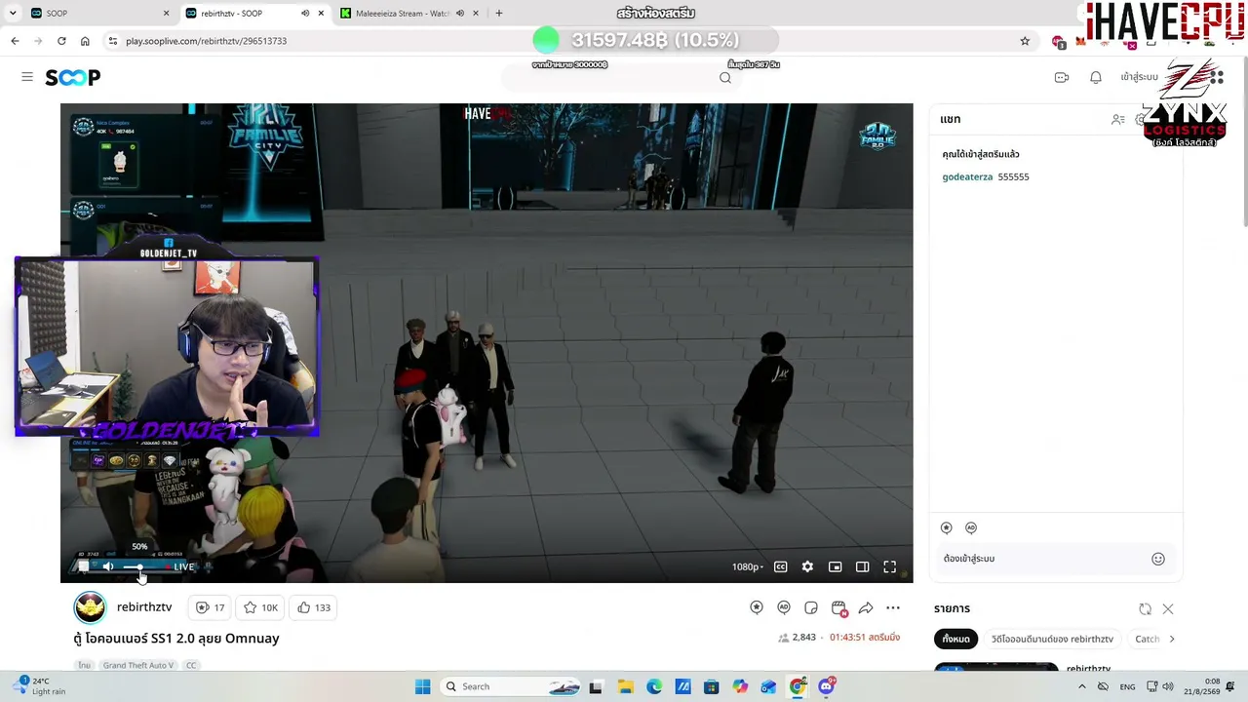Open the weather widget
This screenshot has width=1248, height=702.
[x=39, y=686]
